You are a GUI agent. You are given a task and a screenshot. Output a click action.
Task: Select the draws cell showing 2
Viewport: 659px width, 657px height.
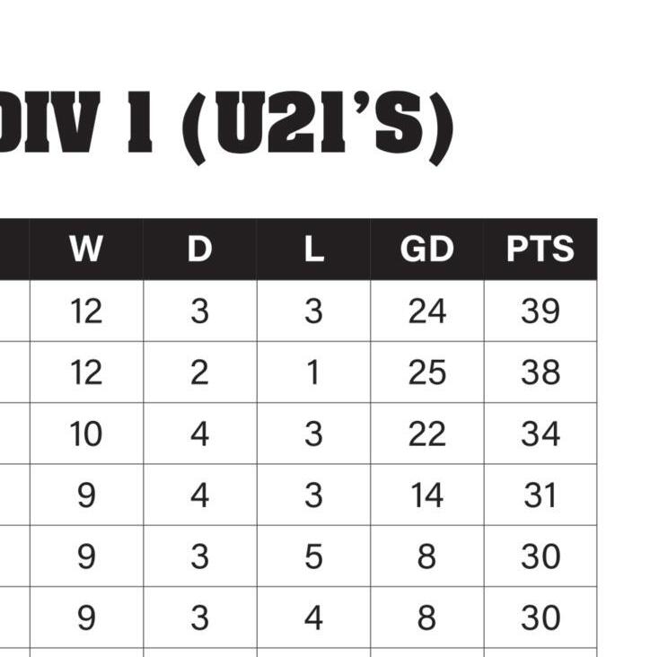coord(200,372)
